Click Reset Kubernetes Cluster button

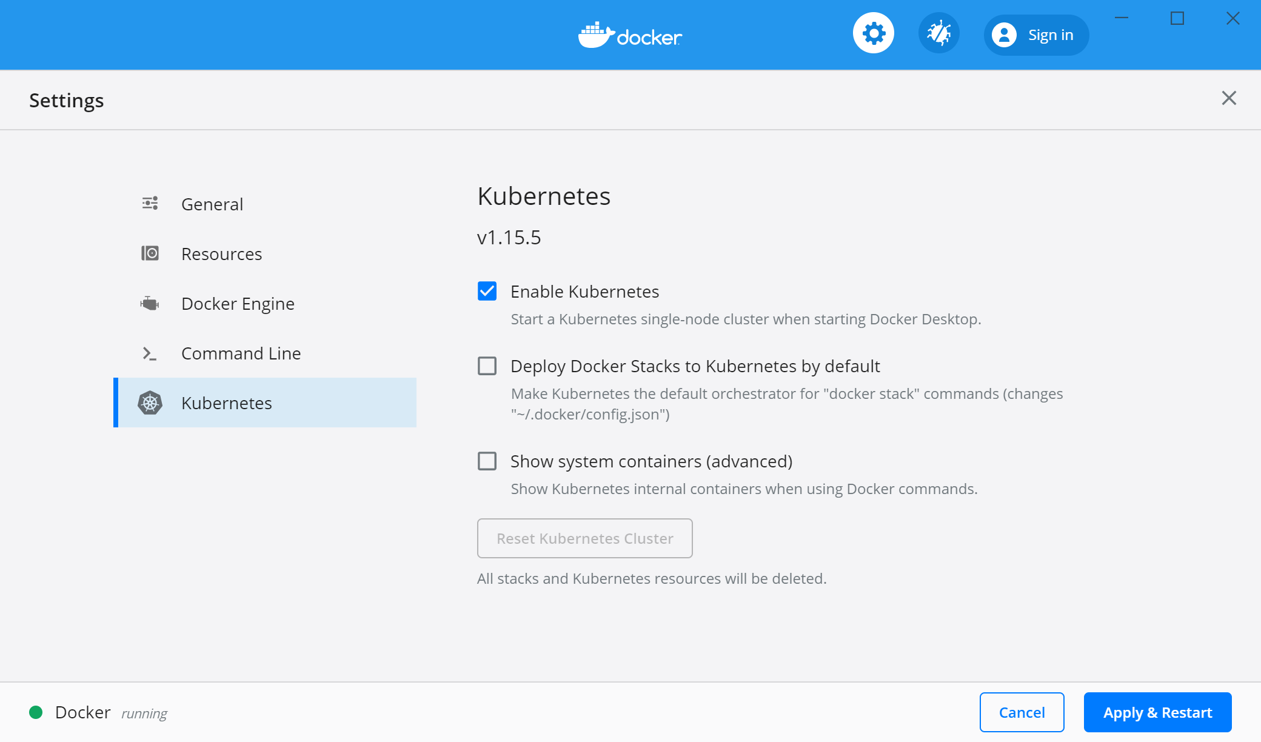pyautogui.click(x=584, y=538)
